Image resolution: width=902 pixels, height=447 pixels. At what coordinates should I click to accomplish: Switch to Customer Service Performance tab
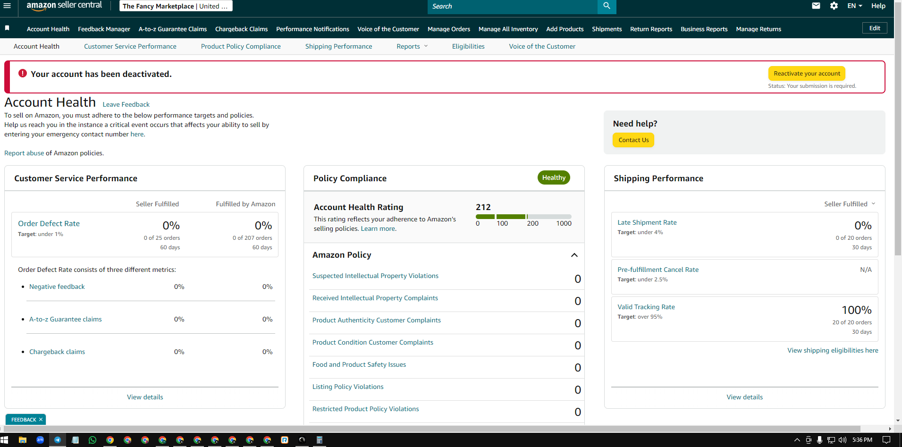point(130,46)
